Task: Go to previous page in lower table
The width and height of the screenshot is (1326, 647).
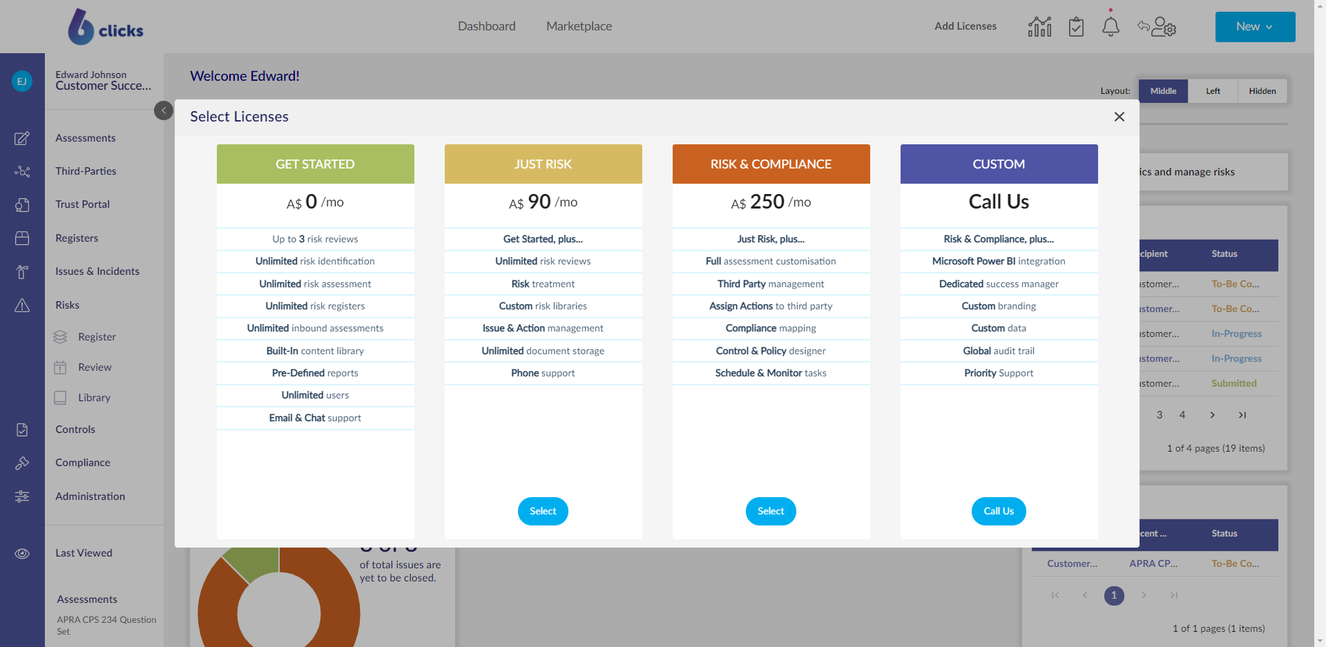Action: (x=1085, y=595)
